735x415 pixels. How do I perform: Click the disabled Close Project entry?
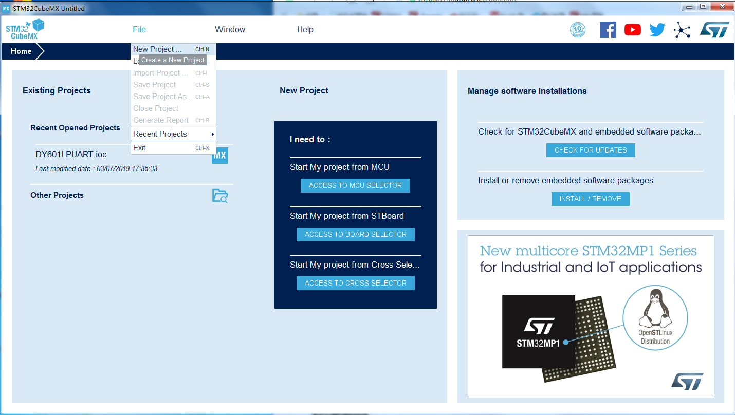coord(173,108)
